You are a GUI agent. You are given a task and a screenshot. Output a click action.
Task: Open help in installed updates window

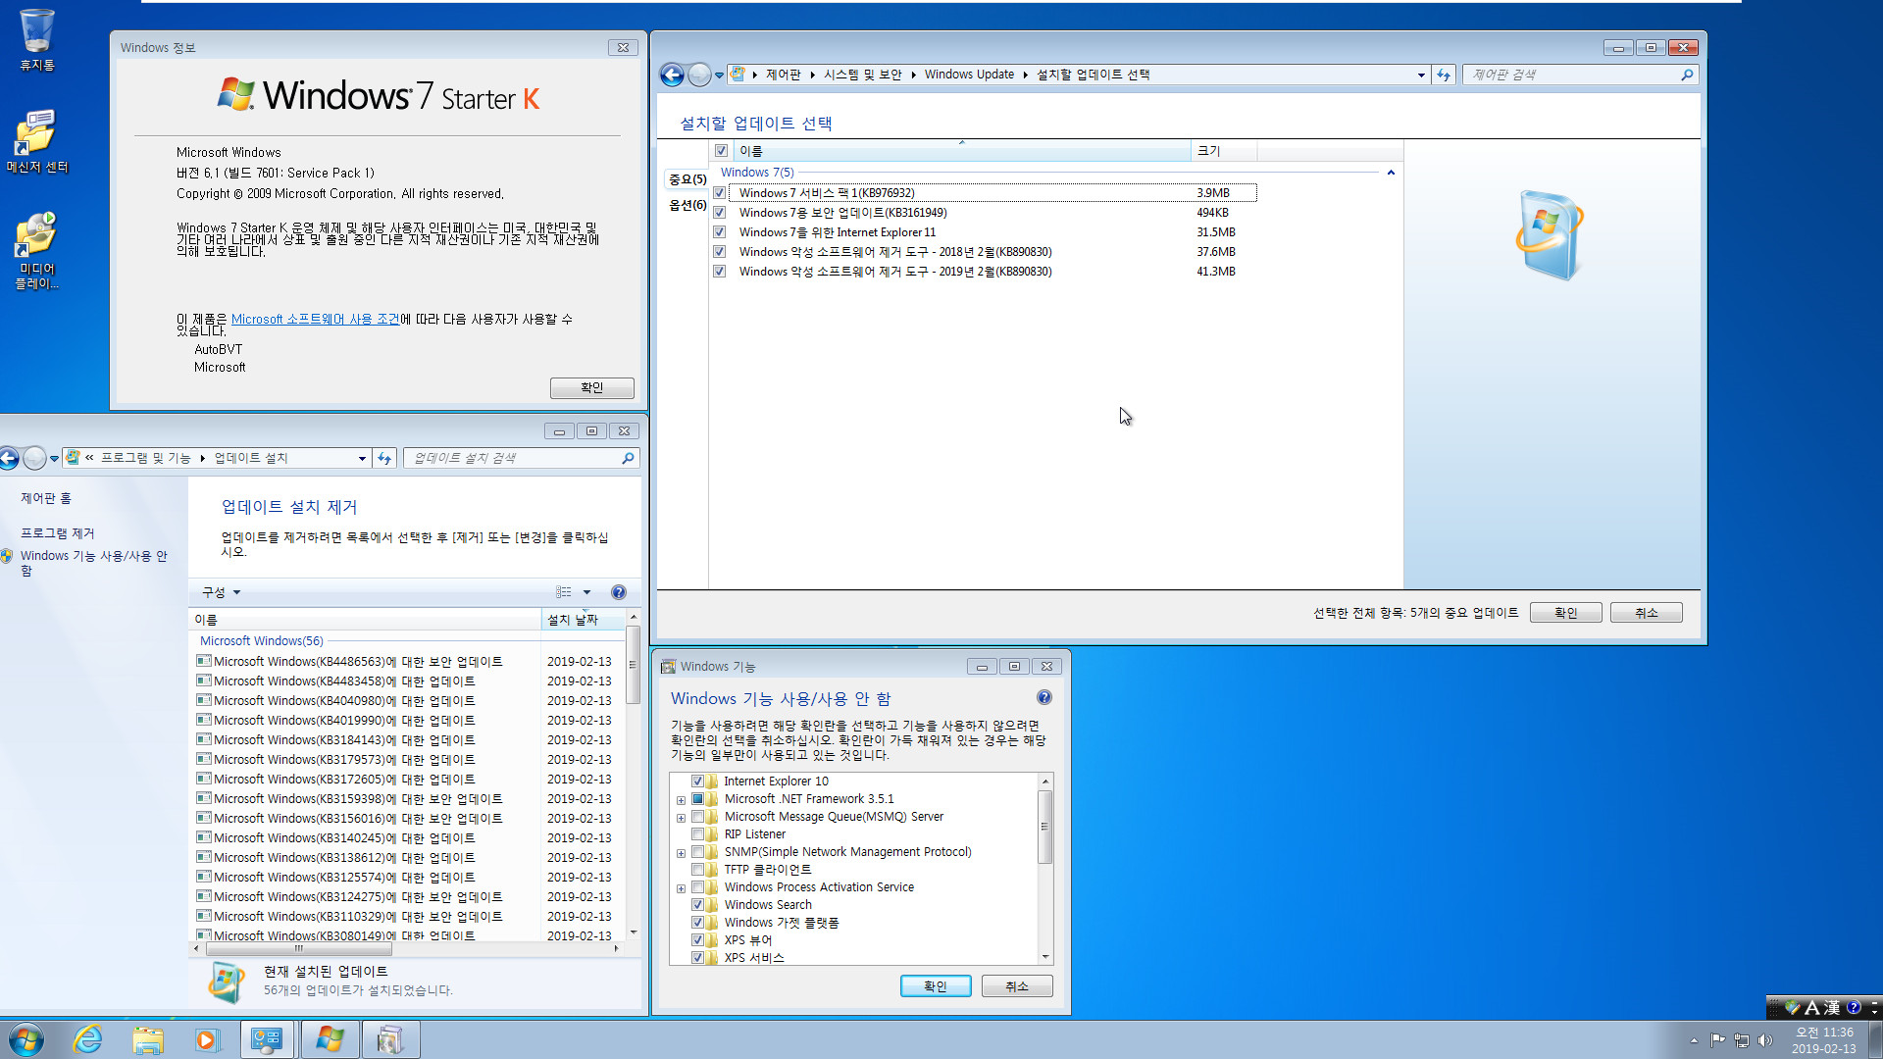(619, 592)
